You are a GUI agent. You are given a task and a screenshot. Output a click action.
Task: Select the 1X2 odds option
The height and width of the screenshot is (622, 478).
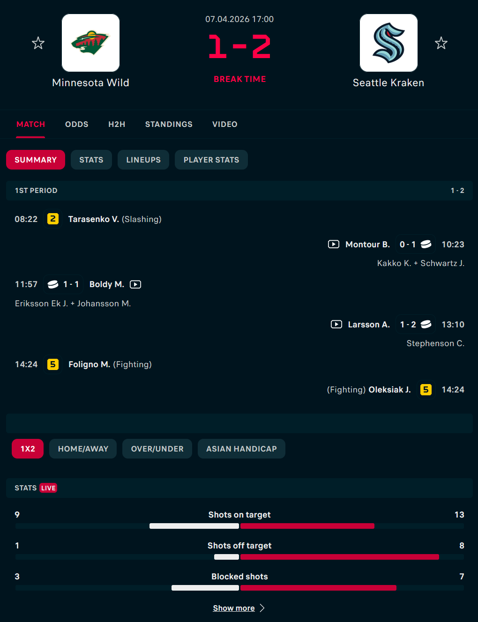[x=28, y=449]
